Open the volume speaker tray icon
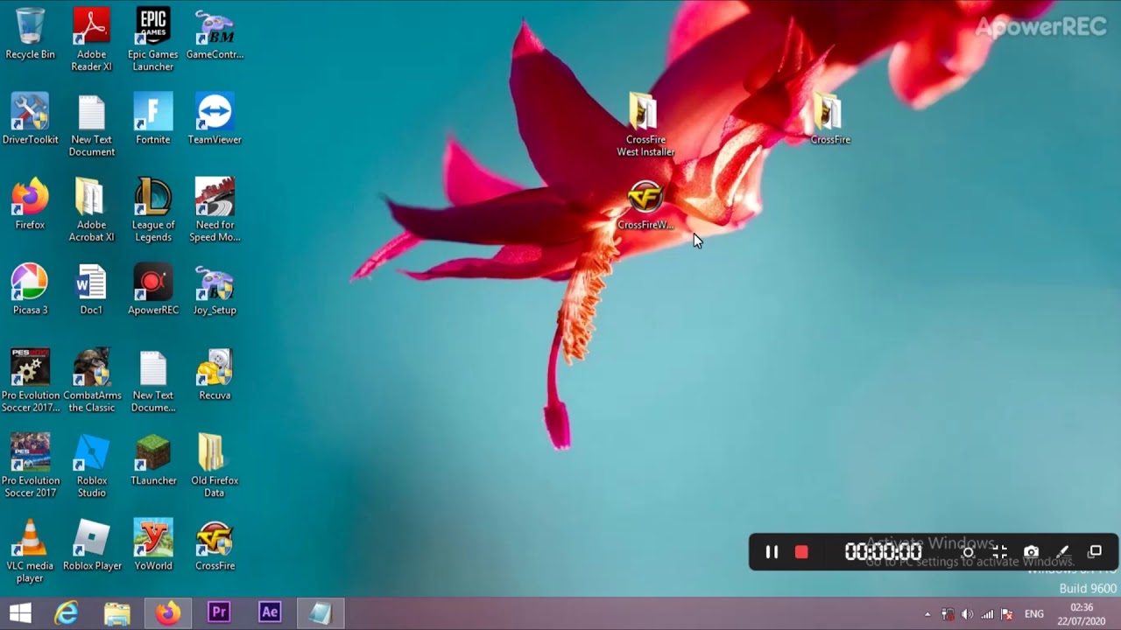The image size is (1121, 630). click(x=967, y=614)
